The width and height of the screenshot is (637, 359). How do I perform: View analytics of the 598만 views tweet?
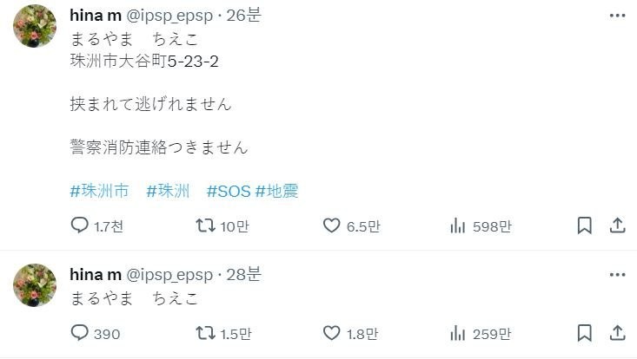pyautogui.click(x=457, y=226)
